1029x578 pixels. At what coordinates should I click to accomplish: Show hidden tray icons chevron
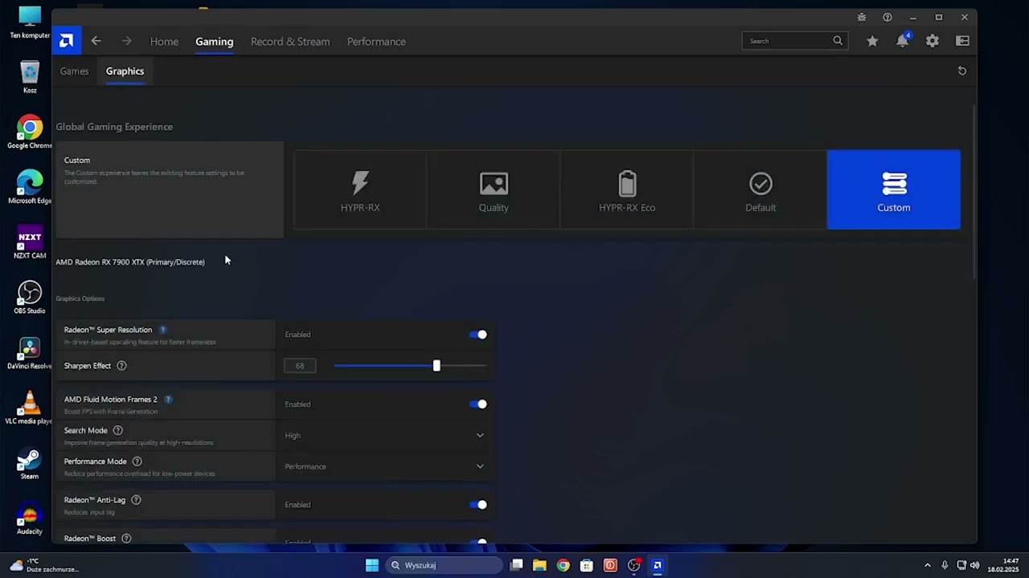[x=927, y=565]
